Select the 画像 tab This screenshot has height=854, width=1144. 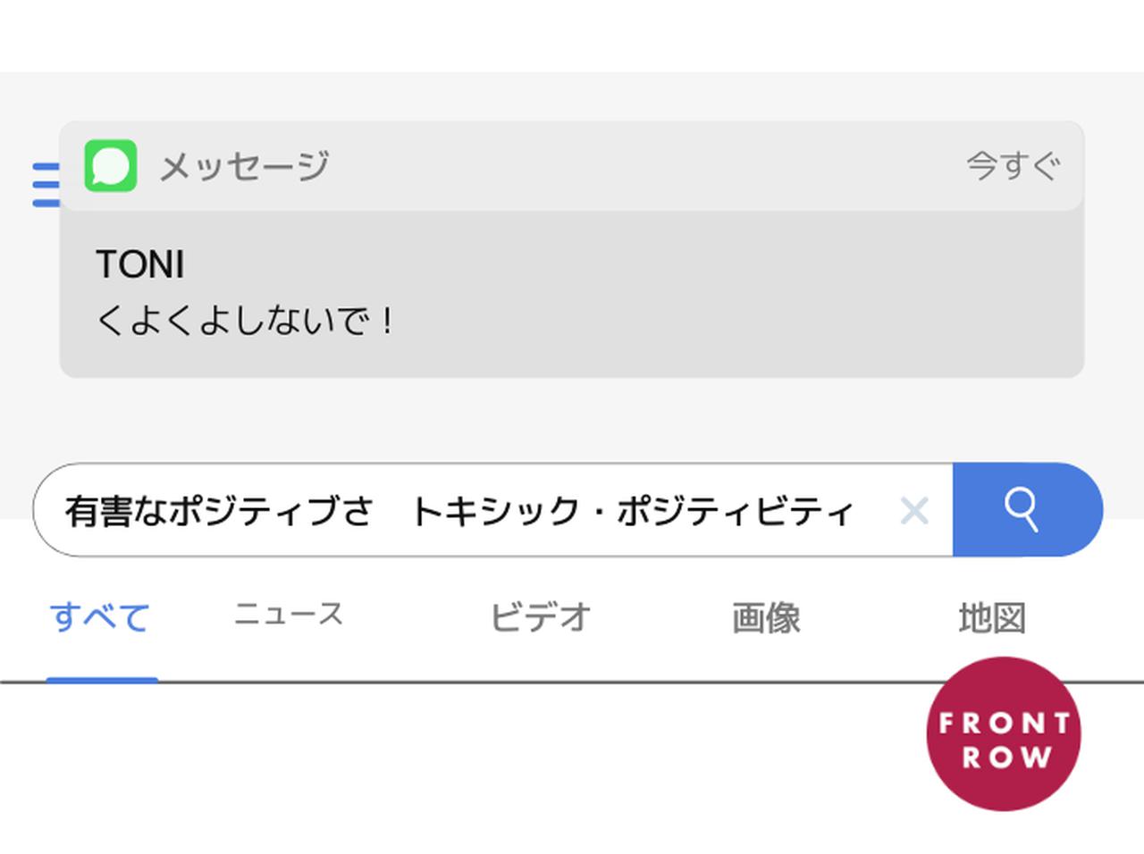coord(765,616)
